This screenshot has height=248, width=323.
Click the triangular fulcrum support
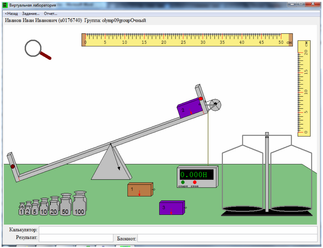click(111, 162)
